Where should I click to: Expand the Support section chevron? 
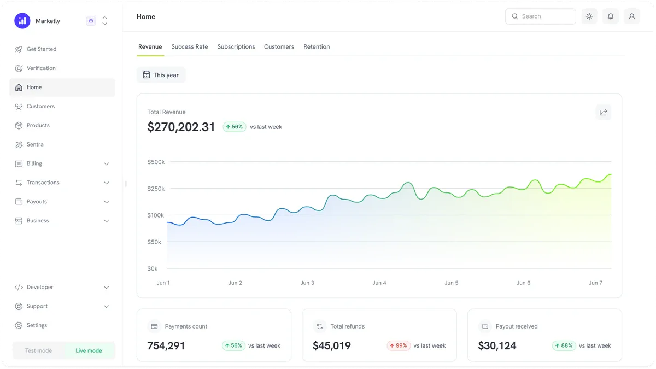107,307
